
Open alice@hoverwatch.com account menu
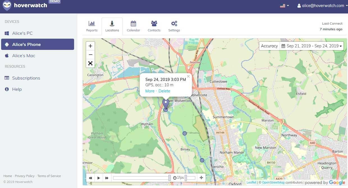click(322, 6)
